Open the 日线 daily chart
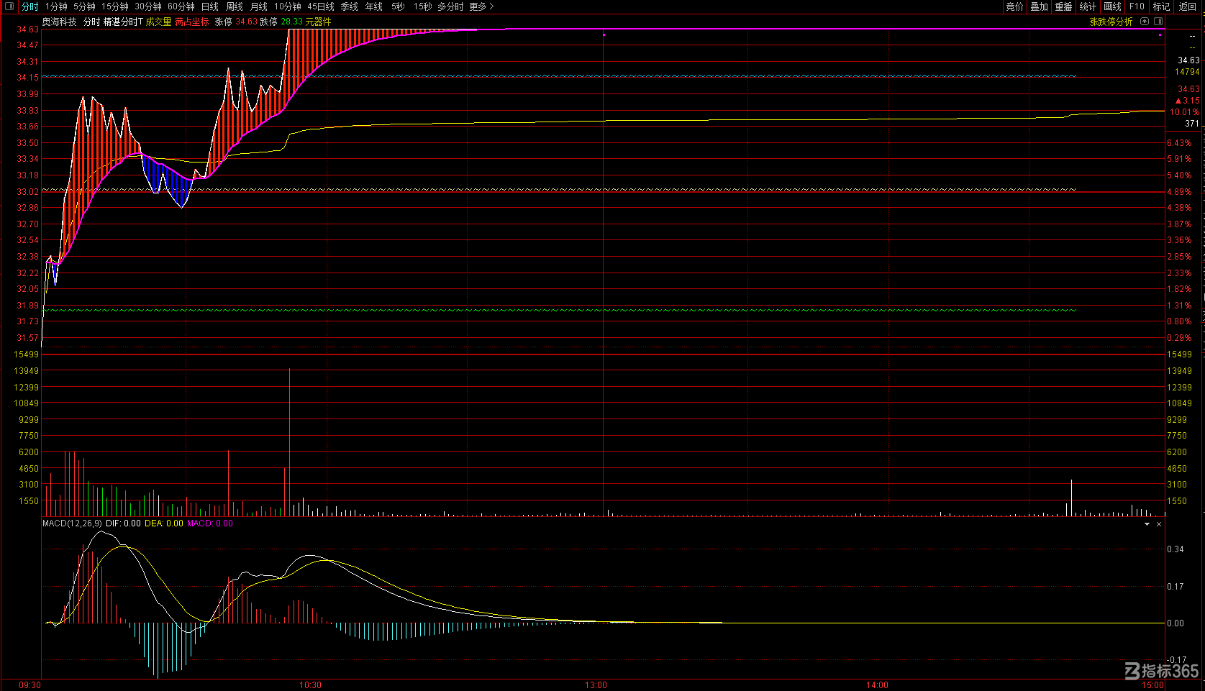 point(210,6)
